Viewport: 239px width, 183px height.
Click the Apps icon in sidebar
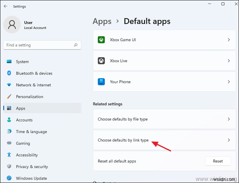point(9,108)
